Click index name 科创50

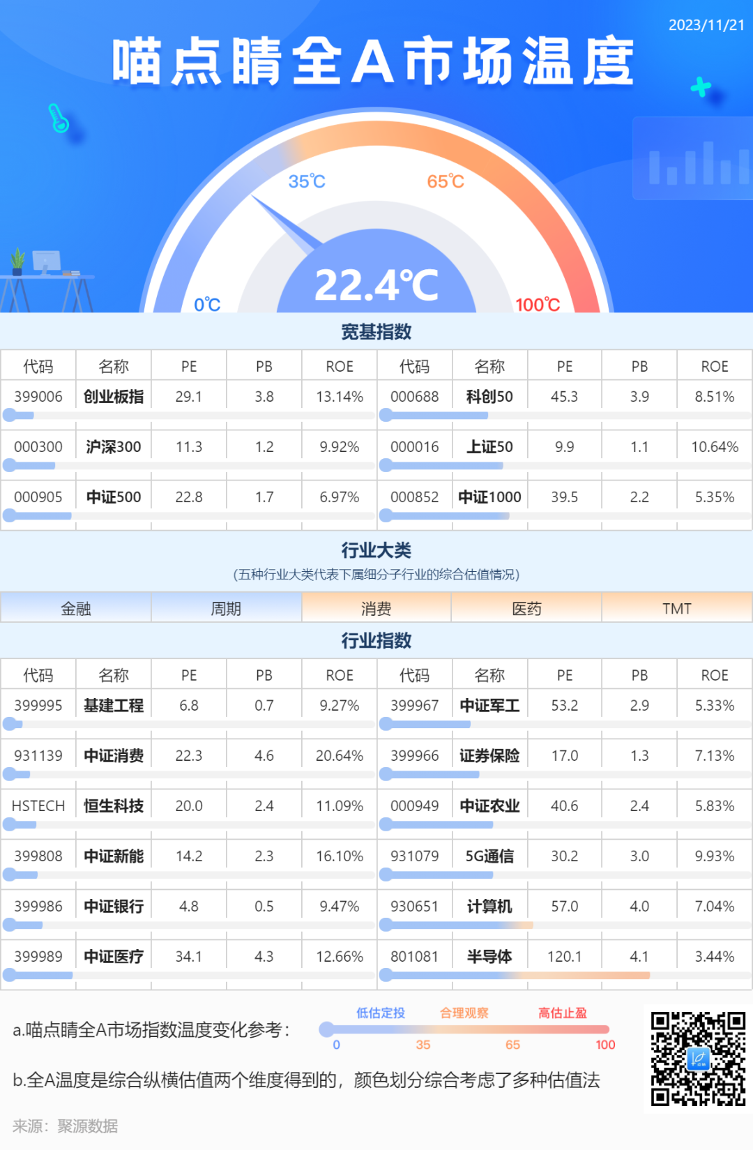pos(489,397)
